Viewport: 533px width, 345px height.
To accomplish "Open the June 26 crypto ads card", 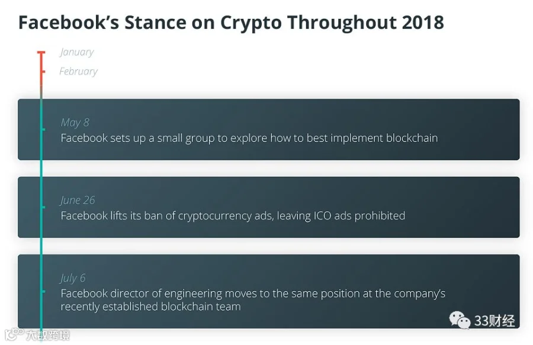I will tap(268, 207).
